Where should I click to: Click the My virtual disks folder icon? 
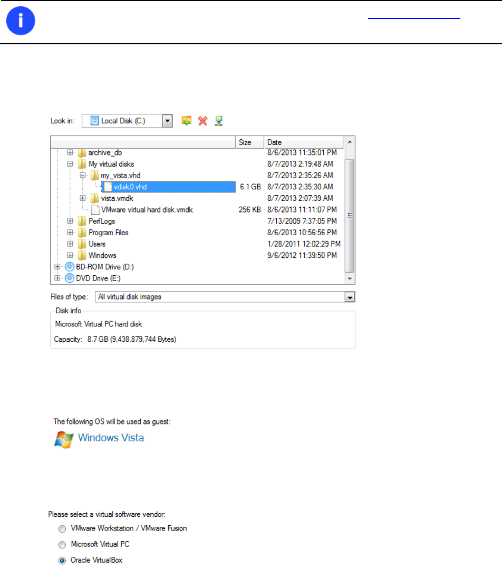(x=82, y=164)
